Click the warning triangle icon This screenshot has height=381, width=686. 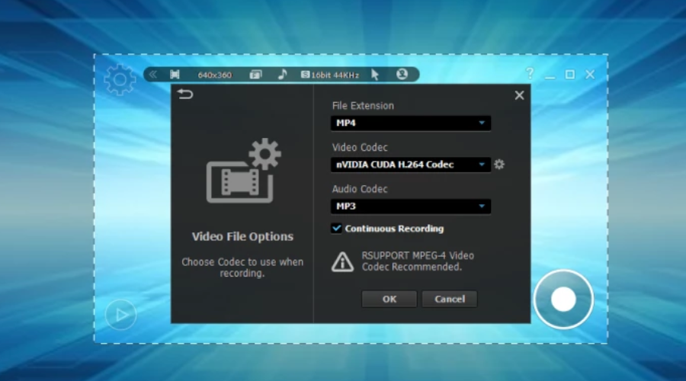342,261
